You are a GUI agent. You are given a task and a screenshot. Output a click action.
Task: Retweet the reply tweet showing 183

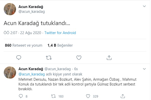(53, 96)
